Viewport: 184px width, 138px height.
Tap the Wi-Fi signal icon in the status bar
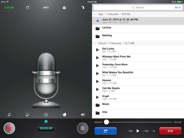coord(8,2)
